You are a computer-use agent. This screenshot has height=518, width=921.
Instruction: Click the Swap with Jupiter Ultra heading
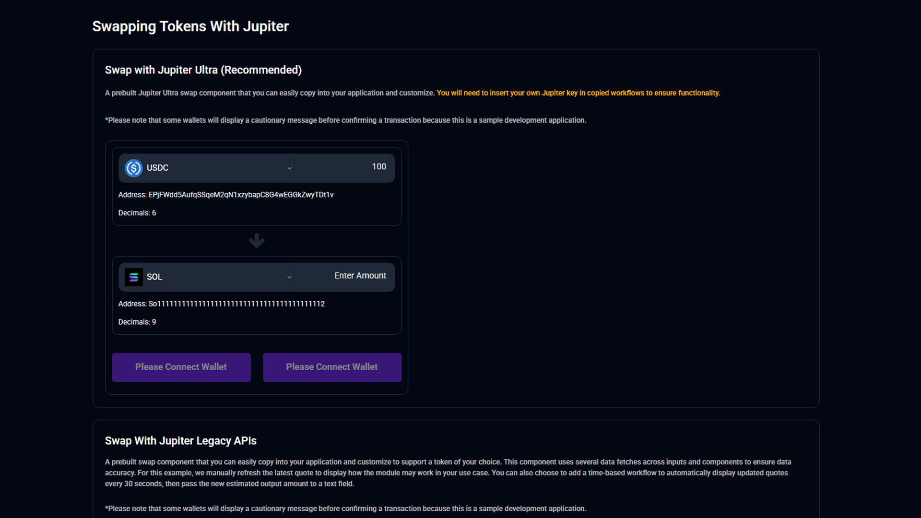203,70
